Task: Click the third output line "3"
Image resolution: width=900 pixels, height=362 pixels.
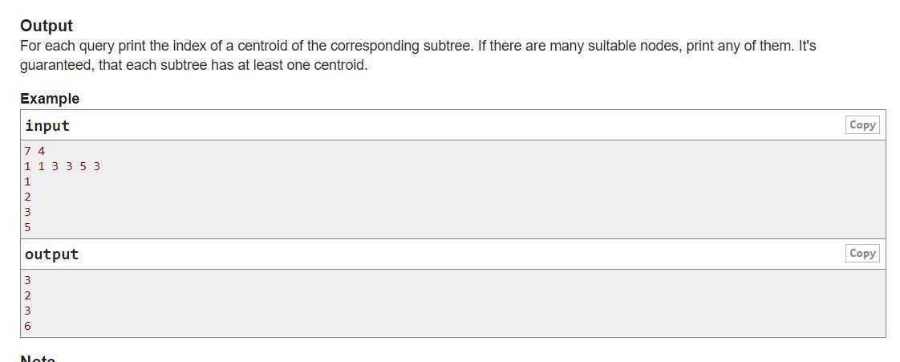Action: pos(27,311)
